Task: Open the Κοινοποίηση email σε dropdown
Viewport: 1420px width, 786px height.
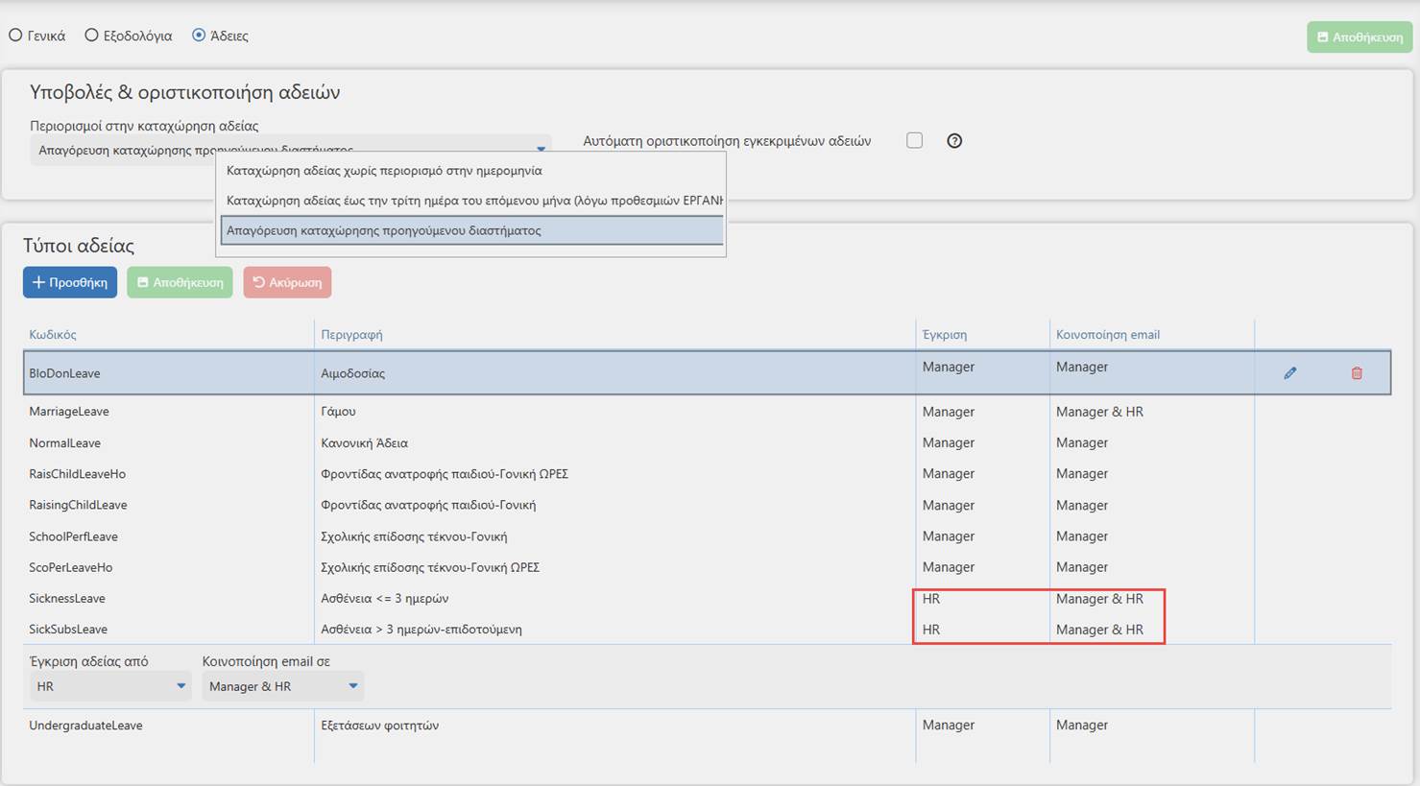Action: point(282,686)
